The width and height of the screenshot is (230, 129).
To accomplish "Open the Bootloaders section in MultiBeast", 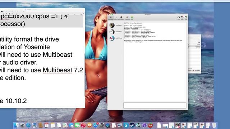I will coord(121,18).
